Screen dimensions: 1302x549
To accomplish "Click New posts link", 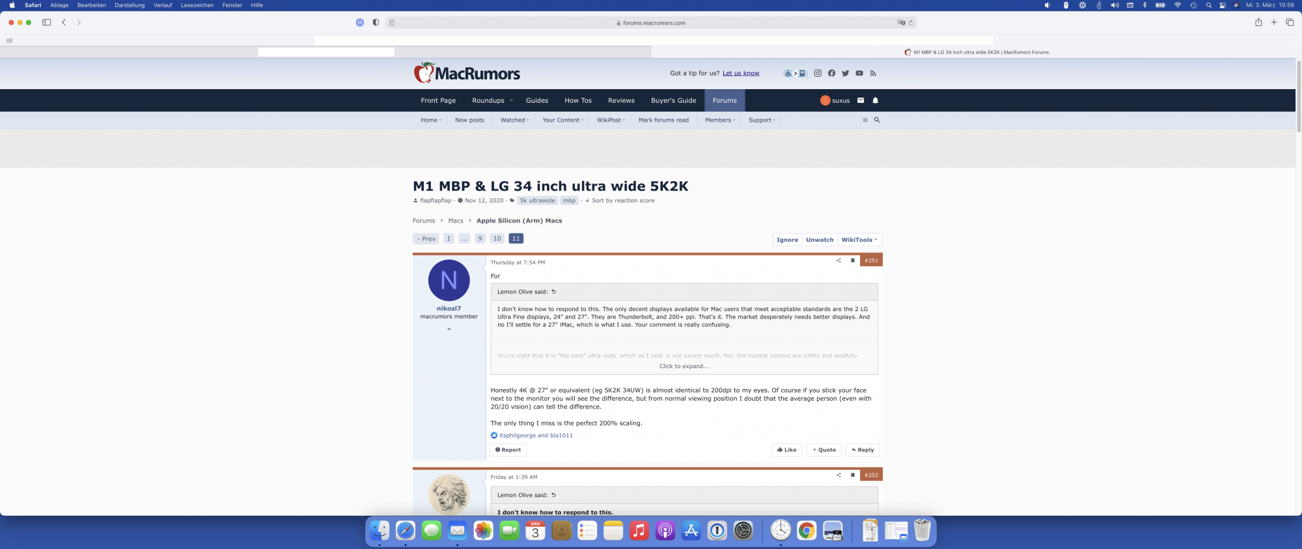I will coord(469,120).
